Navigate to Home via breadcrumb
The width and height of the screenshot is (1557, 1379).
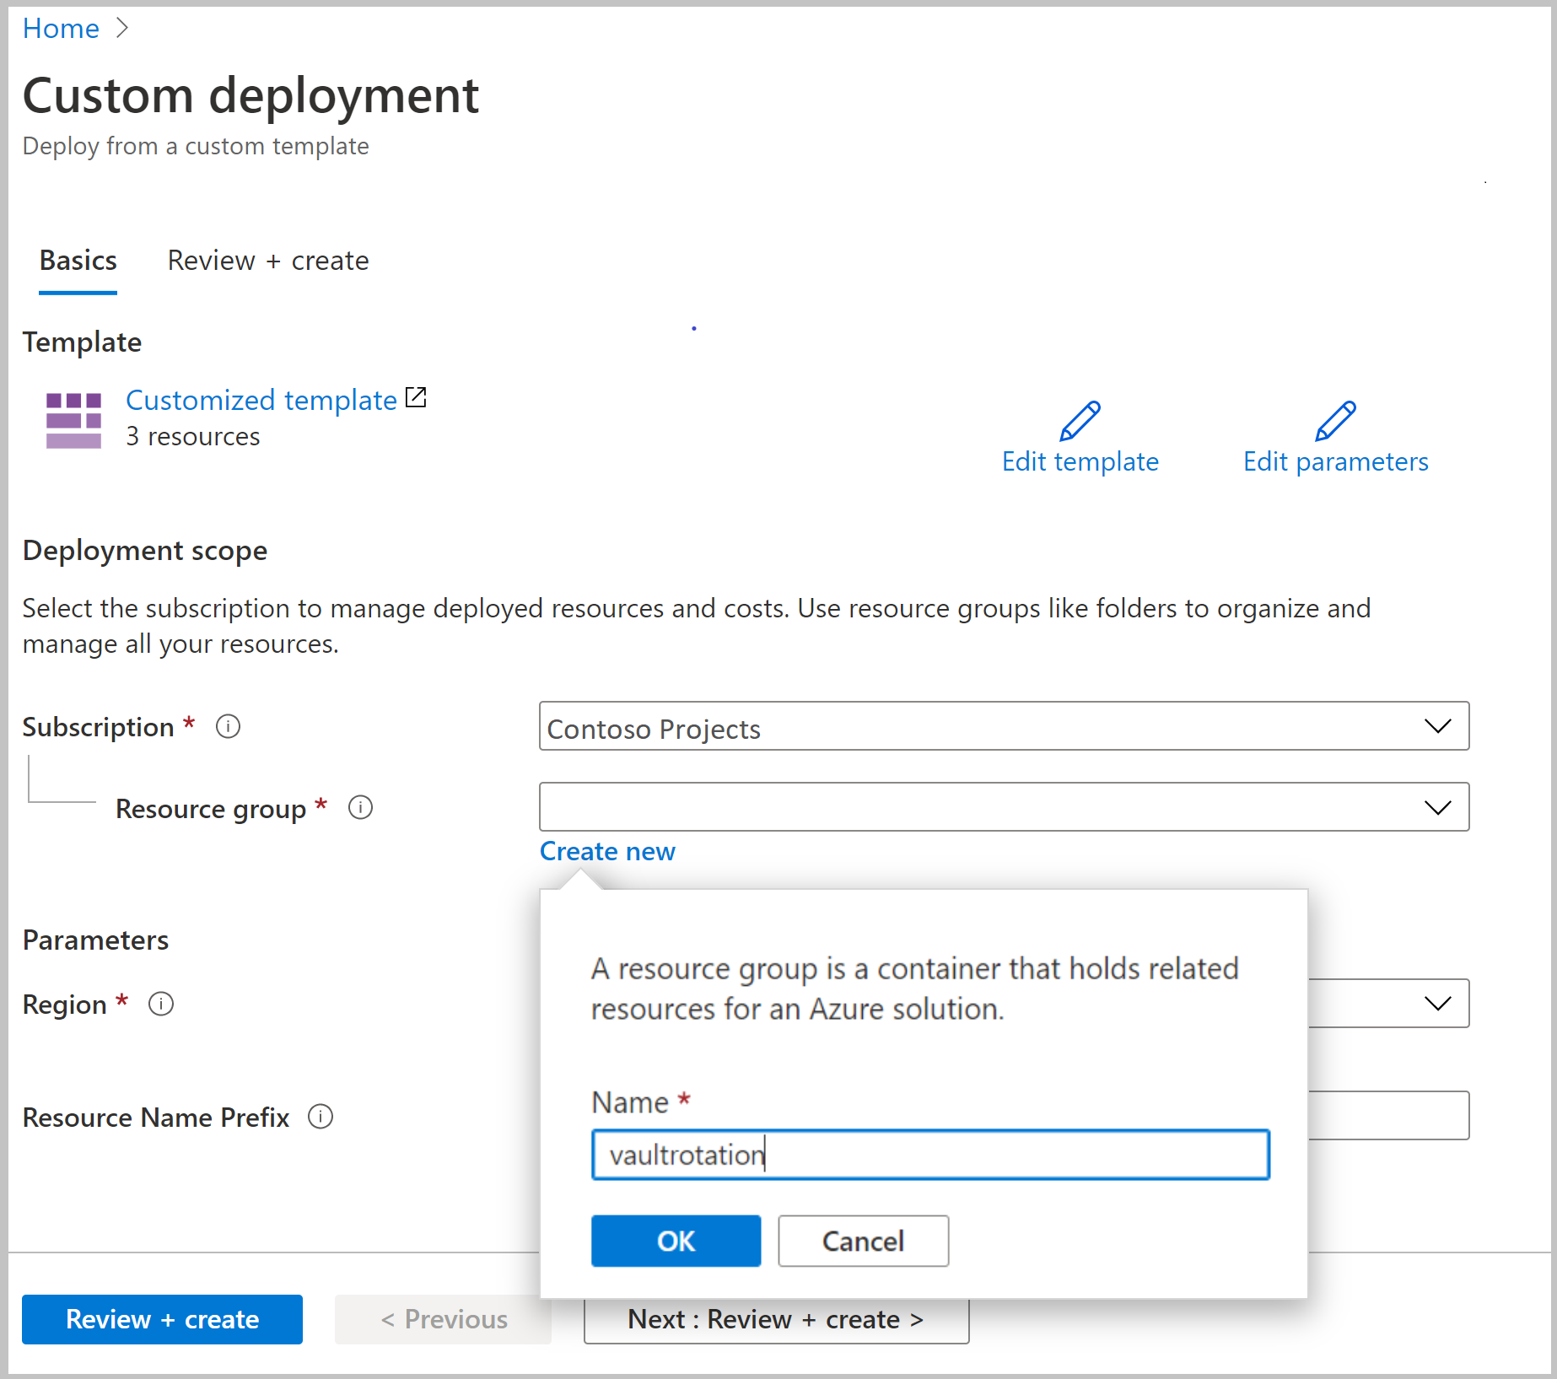pyautogui.click(x=60, y=28)
